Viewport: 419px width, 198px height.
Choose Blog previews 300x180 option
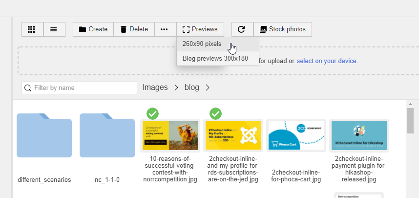coord(215,59)
